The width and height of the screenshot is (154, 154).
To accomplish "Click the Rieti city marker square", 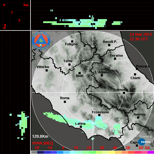I will click(x=80, y=73).
